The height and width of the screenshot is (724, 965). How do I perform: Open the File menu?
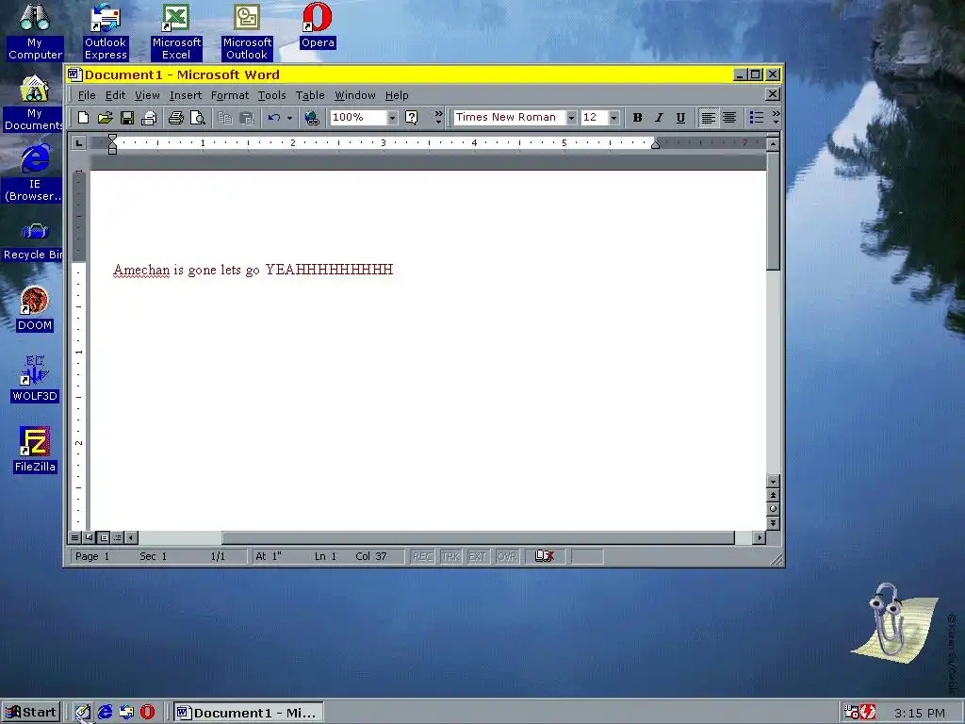tap(87, 95)
